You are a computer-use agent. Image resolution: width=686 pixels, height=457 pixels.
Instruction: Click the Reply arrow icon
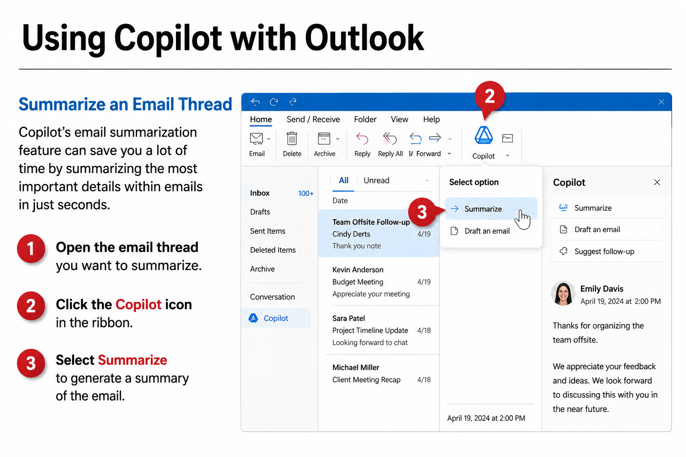tap(362, 139)
